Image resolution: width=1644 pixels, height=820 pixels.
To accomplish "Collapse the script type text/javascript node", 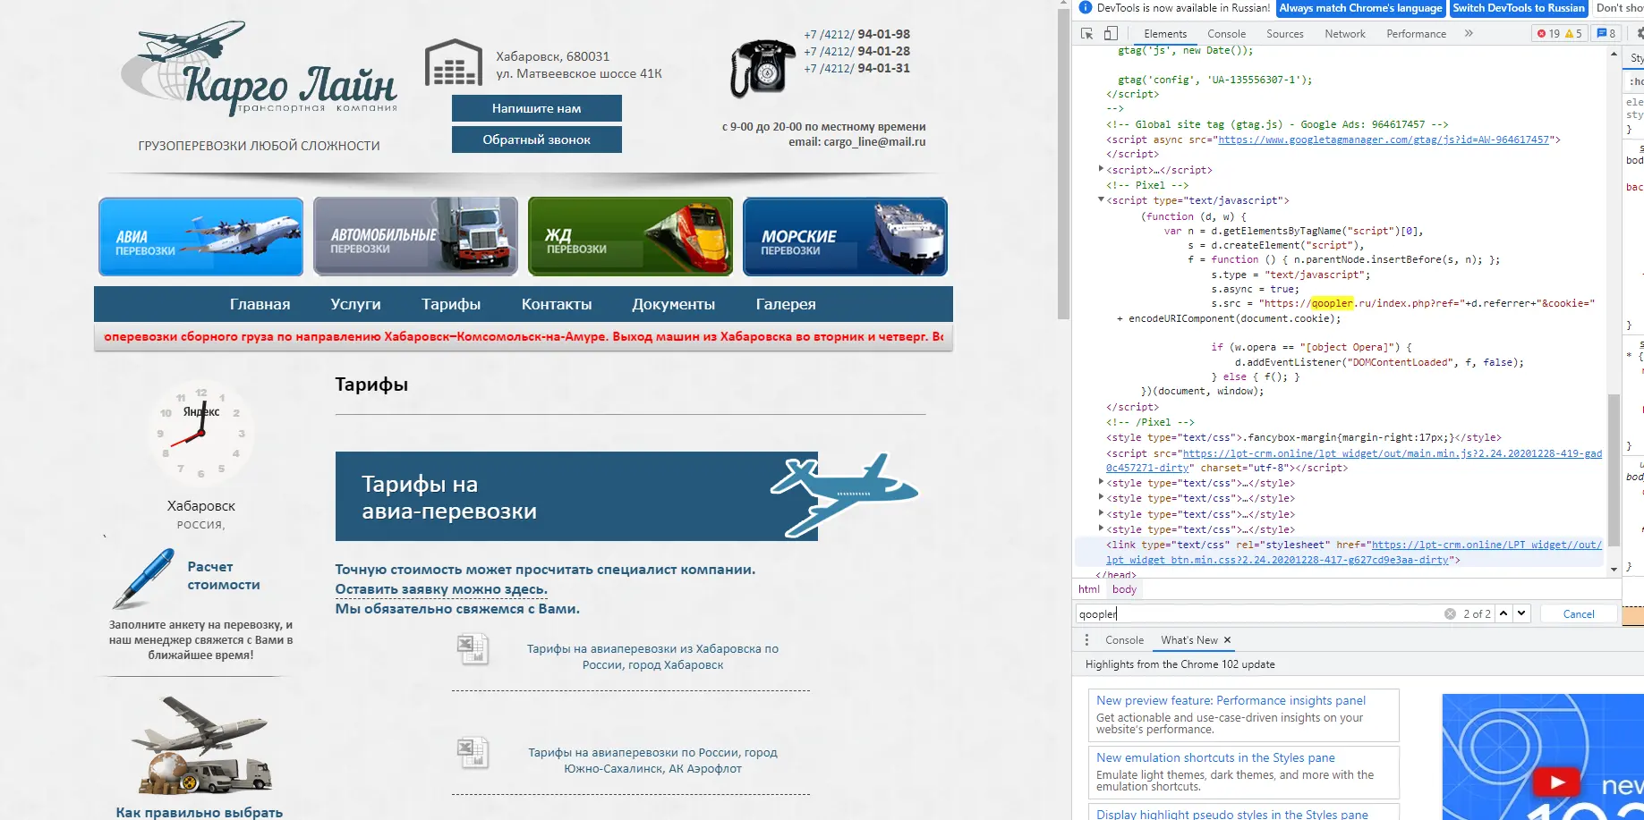I will [x=1101, y=199].
